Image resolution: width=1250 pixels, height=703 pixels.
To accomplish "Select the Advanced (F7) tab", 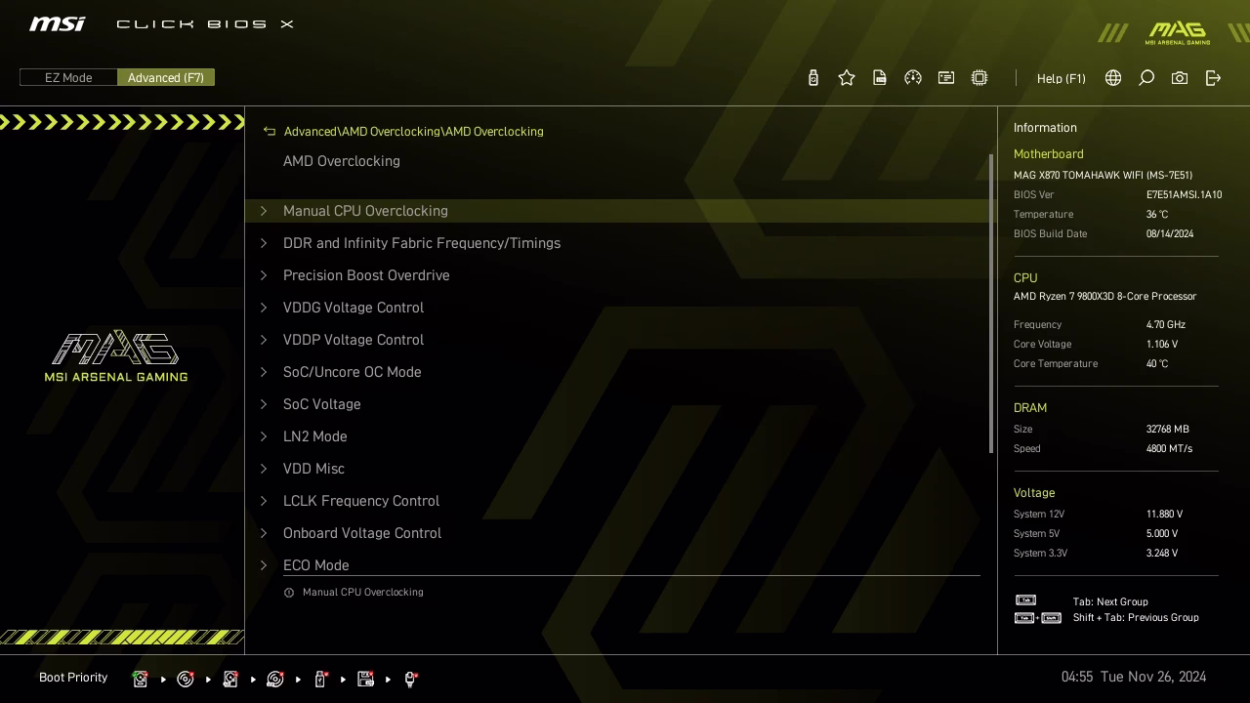I will click(x=166, y=78).
